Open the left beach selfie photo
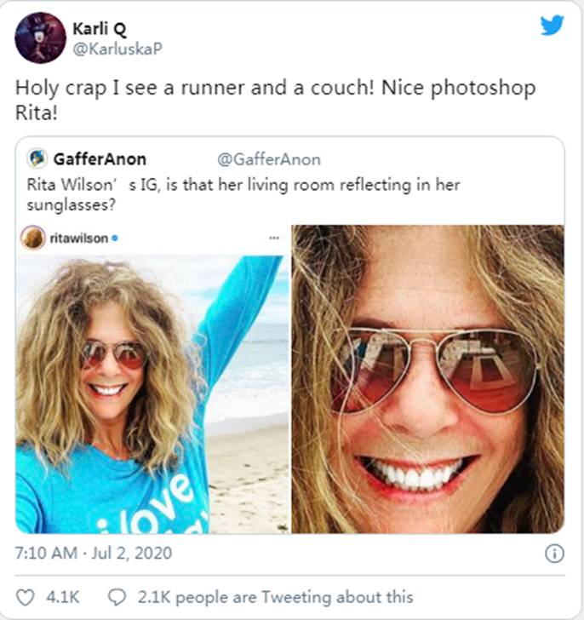Screen dimensions: 584x620 (x=152, y=392)
